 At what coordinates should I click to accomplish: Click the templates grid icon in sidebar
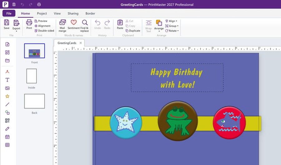click(x=7, y=52)
